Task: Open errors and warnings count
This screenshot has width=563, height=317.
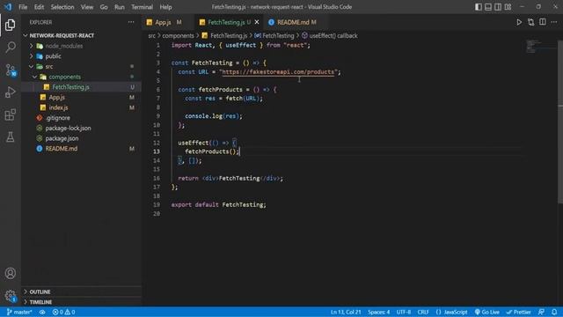Action: click(x=63, y=312)
